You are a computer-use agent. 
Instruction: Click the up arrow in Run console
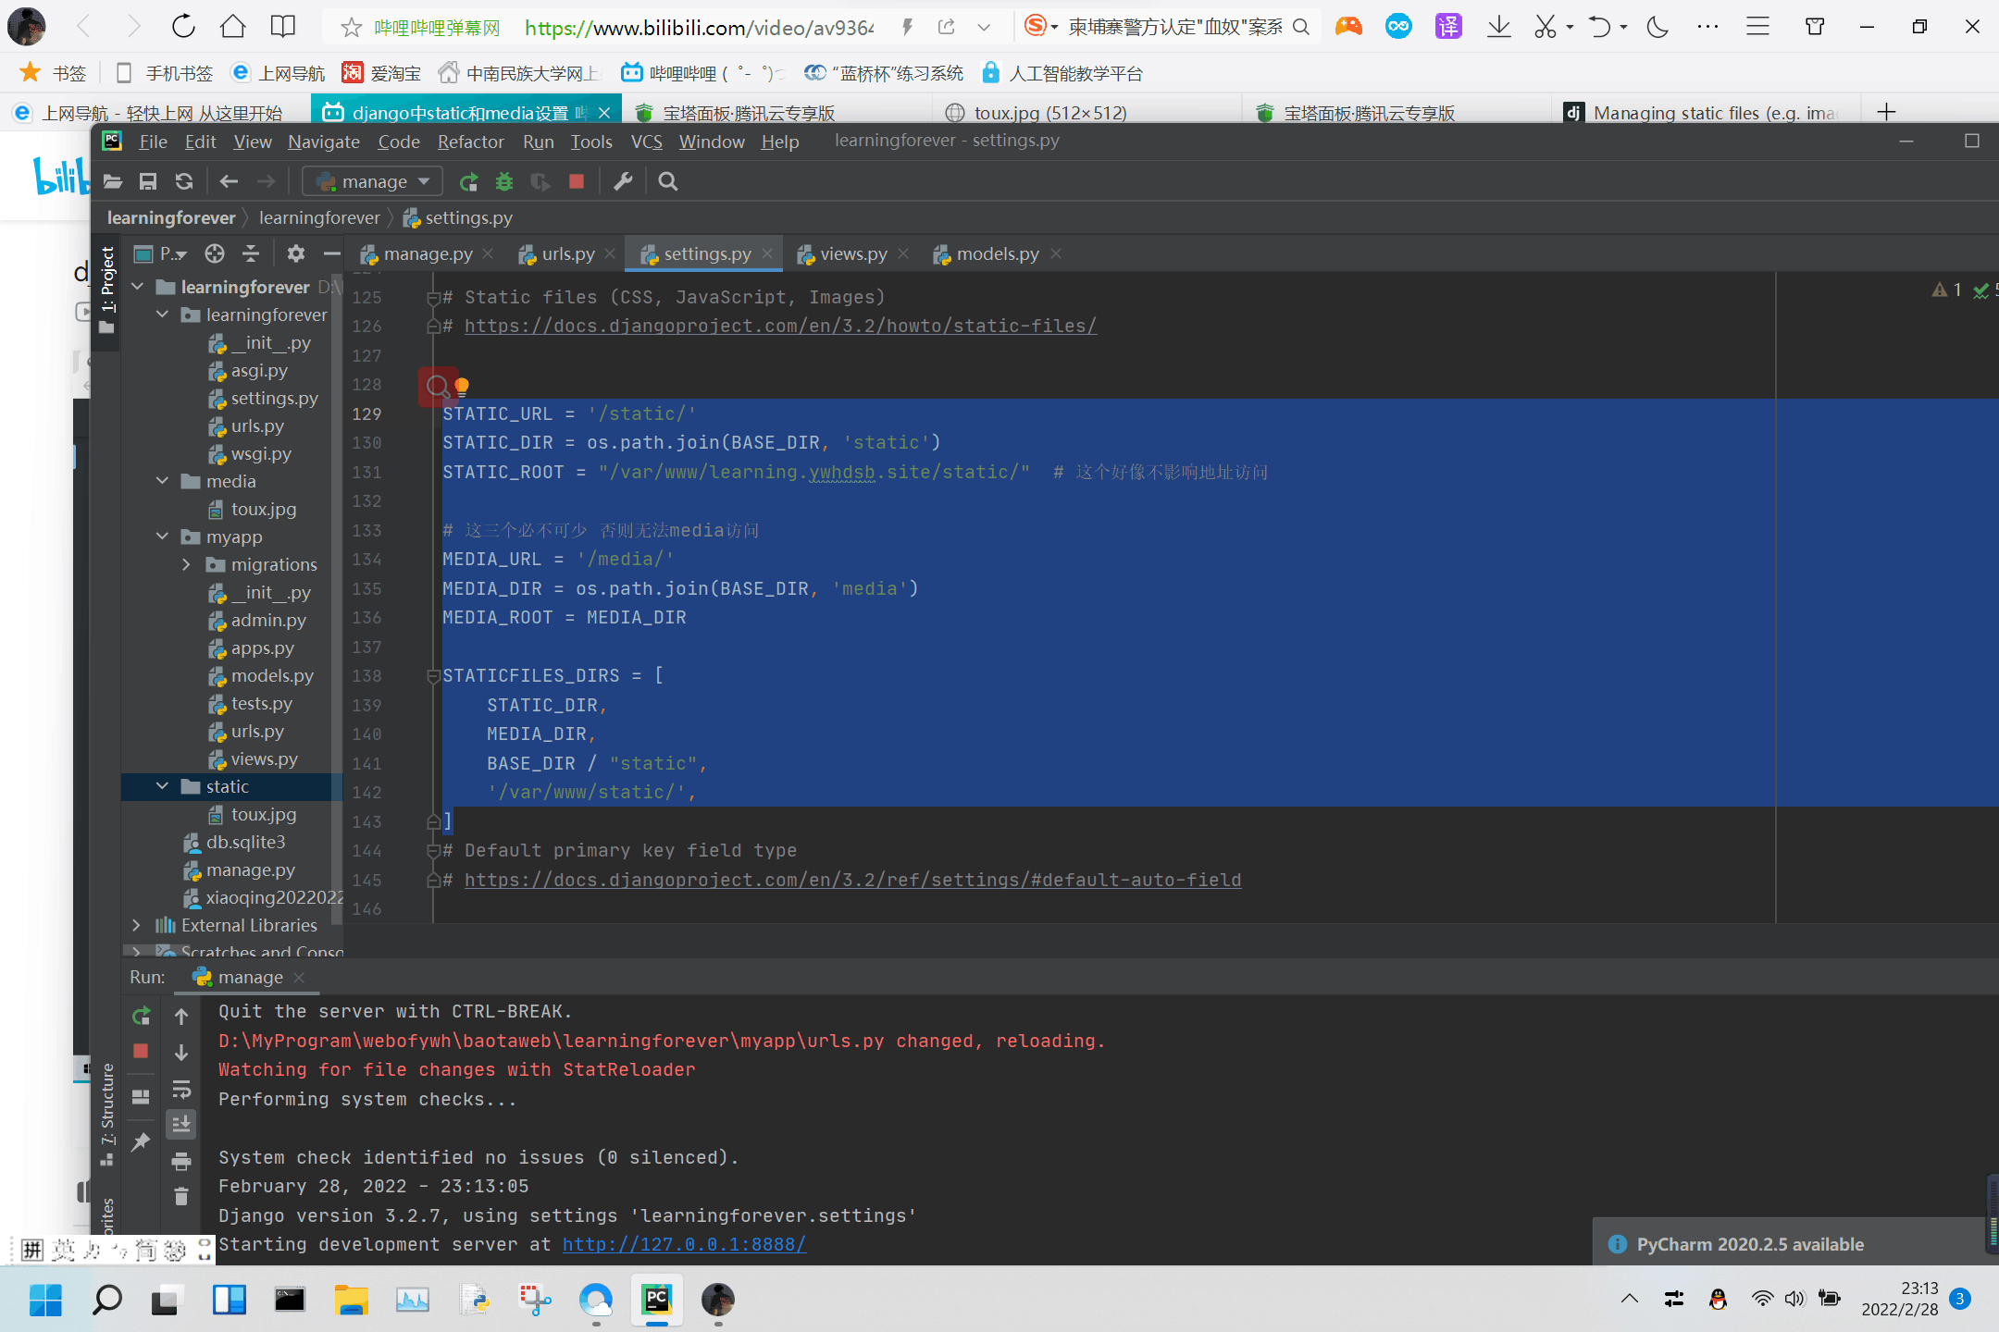click(181, 1017)
